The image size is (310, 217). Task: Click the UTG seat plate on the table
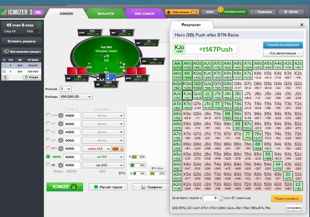(90, 33)
